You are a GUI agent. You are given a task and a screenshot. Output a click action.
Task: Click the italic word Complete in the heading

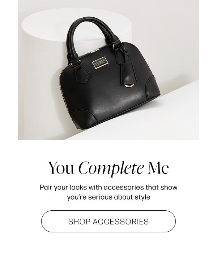click(111, 168)
